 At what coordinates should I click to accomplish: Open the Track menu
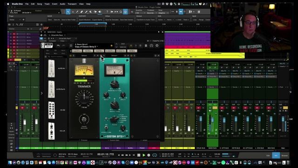point(47,4)
